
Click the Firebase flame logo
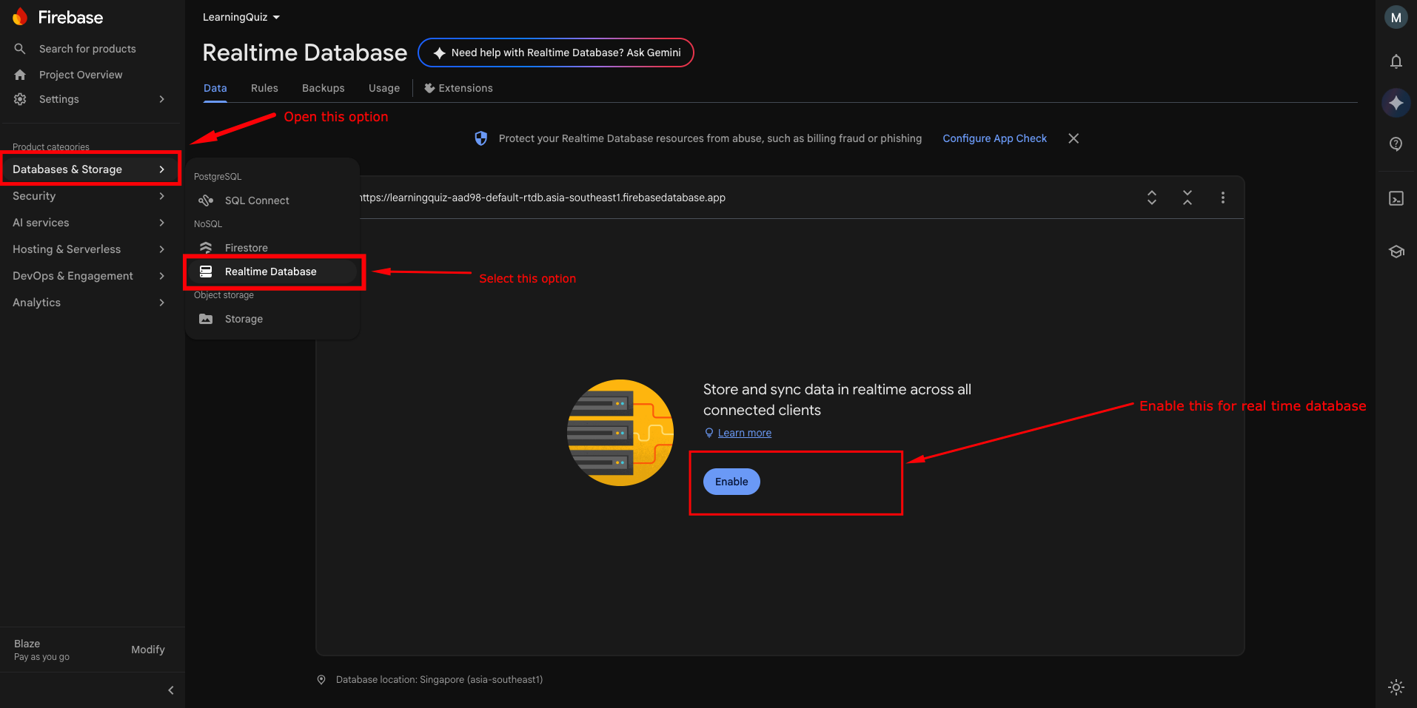point(20,16)
